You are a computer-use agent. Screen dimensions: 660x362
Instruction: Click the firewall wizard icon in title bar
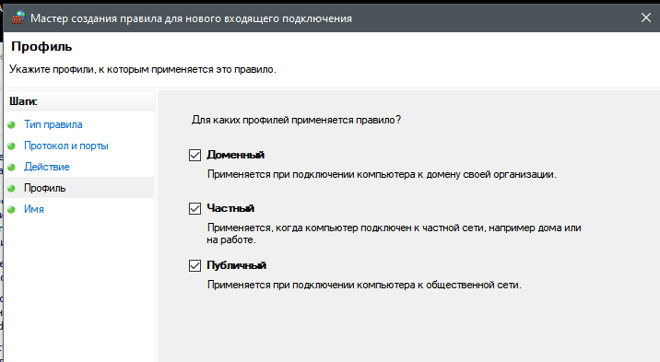click(18, 18)
